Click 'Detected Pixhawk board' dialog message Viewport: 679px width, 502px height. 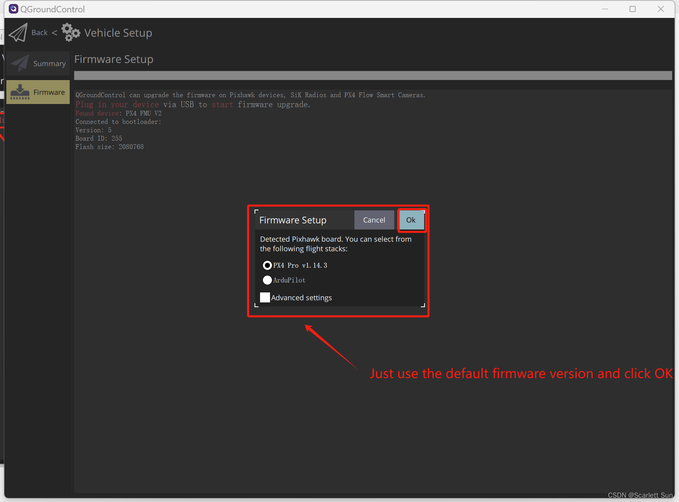coord(336,244)
